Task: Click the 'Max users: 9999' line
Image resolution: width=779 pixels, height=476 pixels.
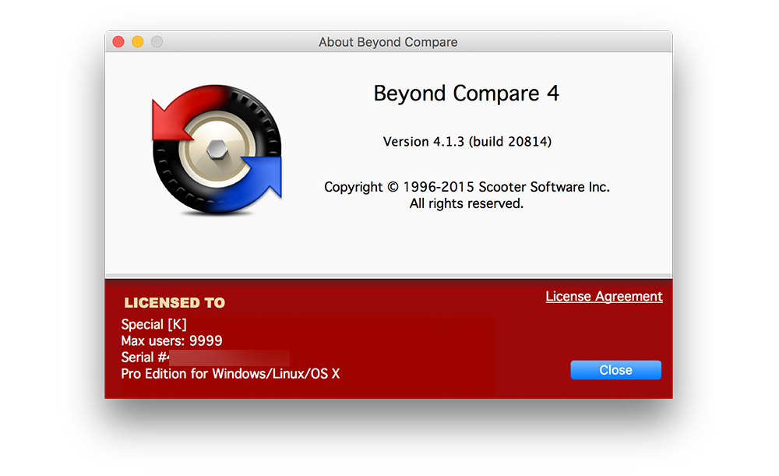Action: click(171, 341)
